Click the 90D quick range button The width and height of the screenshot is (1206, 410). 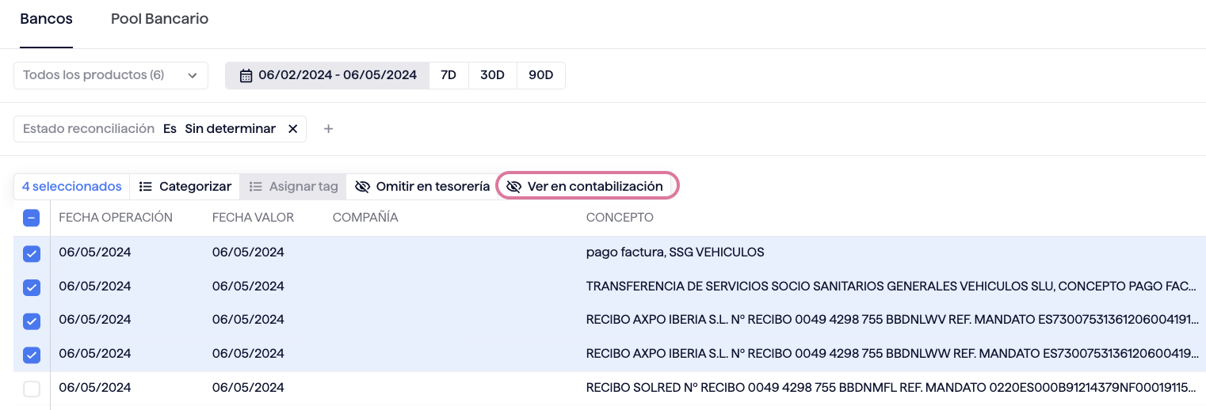[540, 76]
